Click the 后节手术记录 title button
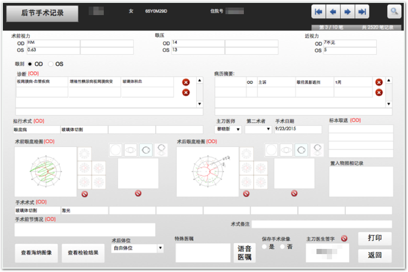This screenshot has width=408, height=272. tap(42, 14)
